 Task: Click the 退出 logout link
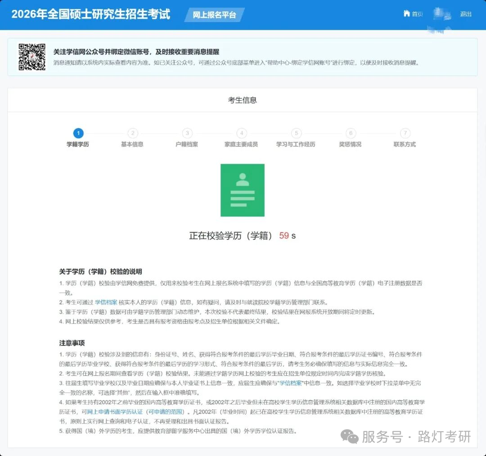[x=466, y=14]
